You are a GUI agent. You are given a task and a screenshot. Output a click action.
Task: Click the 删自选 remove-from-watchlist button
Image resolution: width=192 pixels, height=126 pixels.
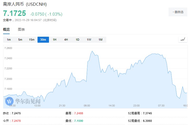coord(178,12)
